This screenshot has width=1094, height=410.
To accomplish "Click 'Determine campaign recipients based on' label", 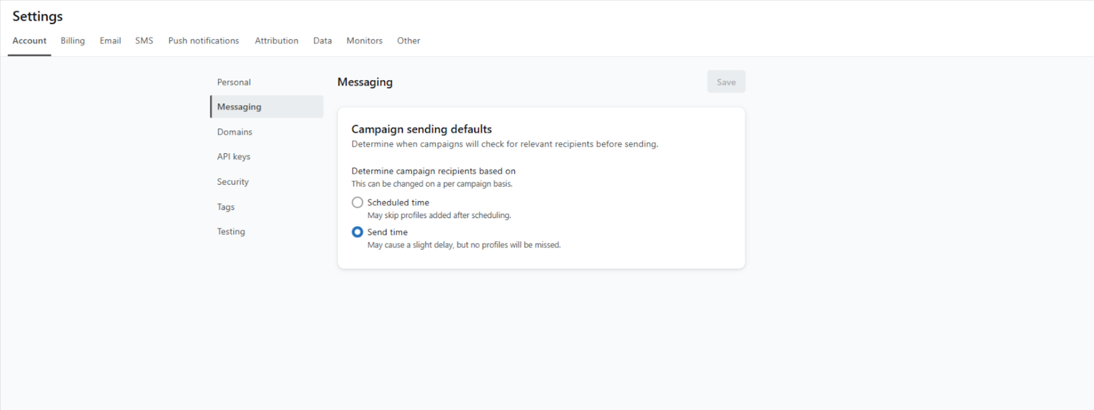I will 433,171.
